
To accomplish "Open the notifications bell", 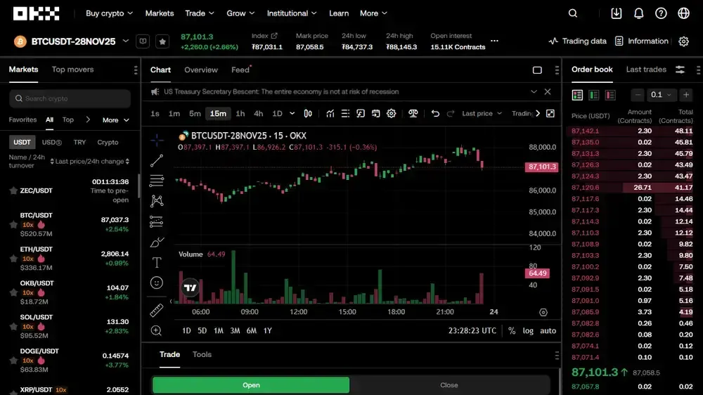I will (x=639, y=13).
